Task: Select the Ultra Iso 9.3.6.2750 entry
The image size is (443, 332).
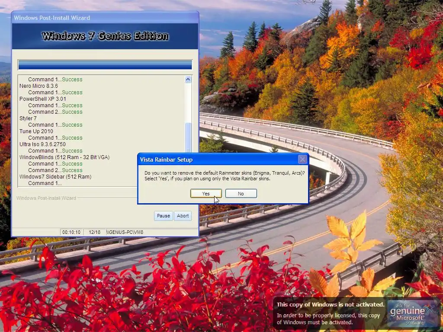Action: [42, 144]
